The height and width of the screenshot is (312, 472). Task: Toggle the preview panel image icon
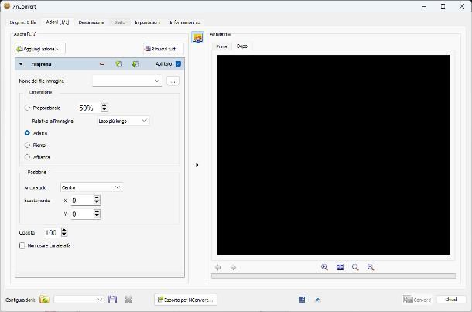[x=197, y=37]
